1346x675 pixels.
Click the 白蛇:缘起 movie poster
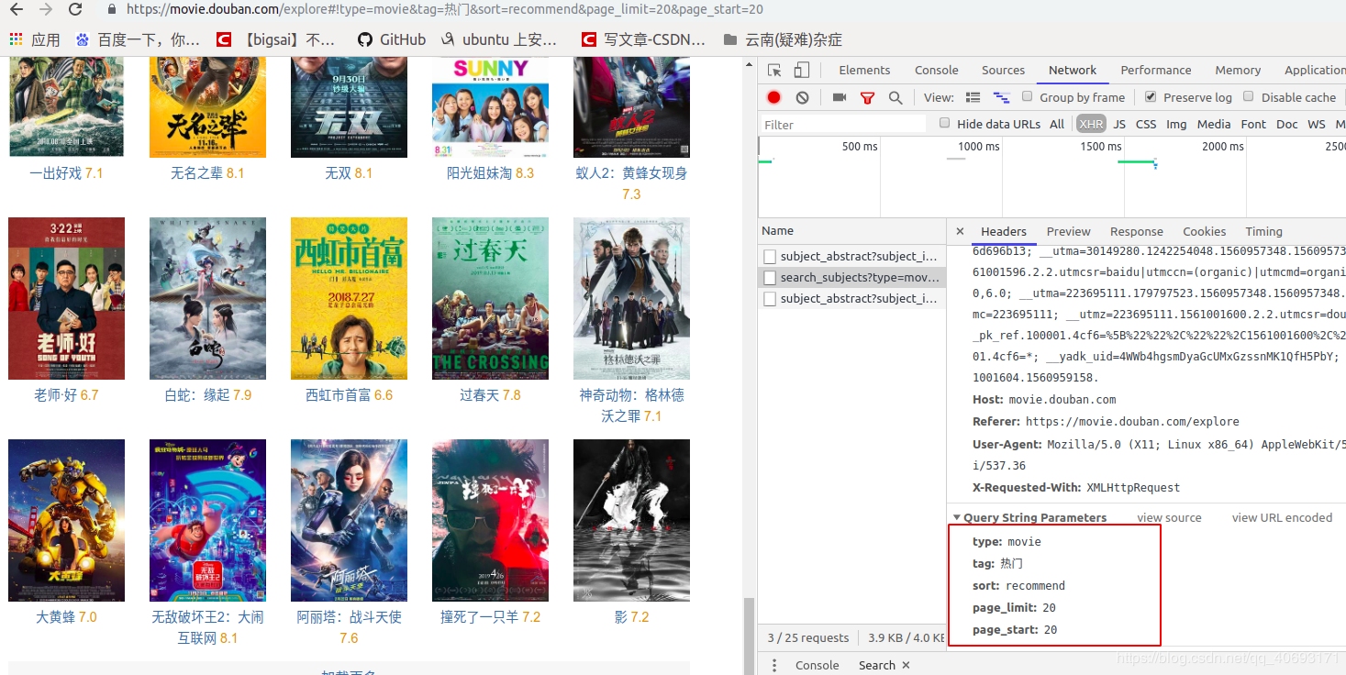click(207, 298)
